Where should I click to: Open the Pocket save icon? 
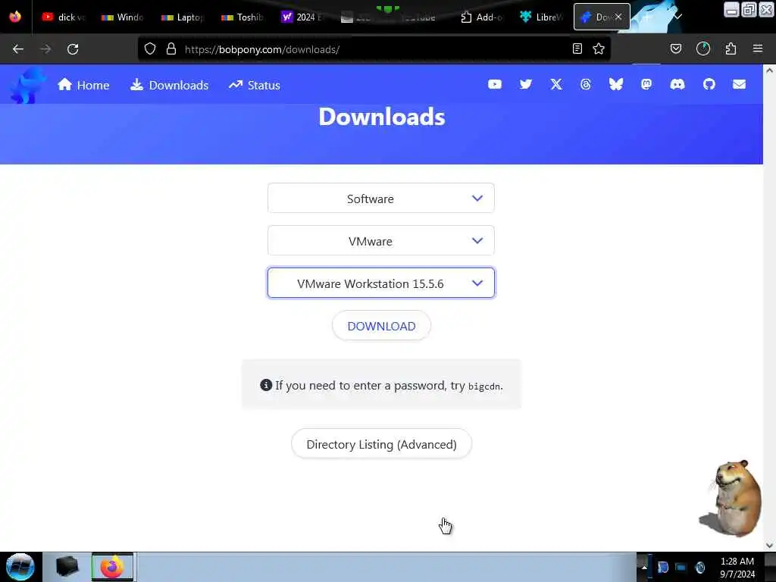click(x=676, y=48)
